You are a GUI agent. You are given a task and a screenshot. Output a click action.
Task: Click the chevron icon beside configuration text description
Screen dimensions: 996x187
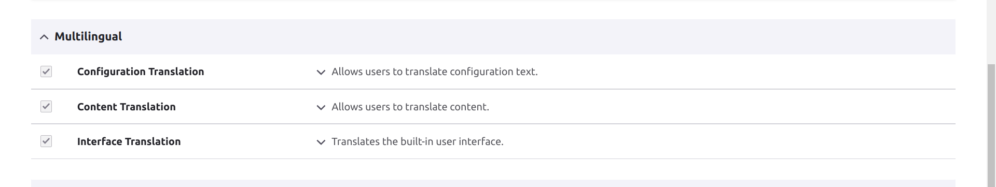coord(321,72)
